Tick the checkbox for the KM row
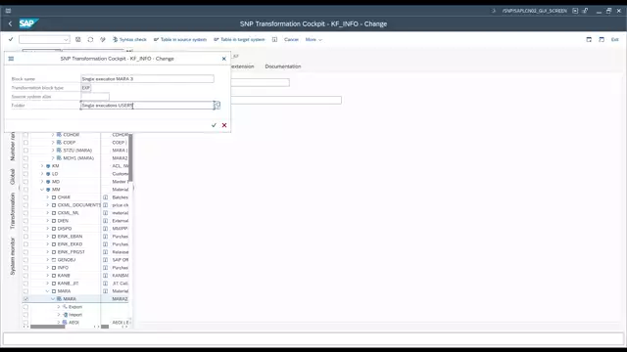Image resolution: width=627 pixels, height=352 pixels. click(x=26, y=166)
